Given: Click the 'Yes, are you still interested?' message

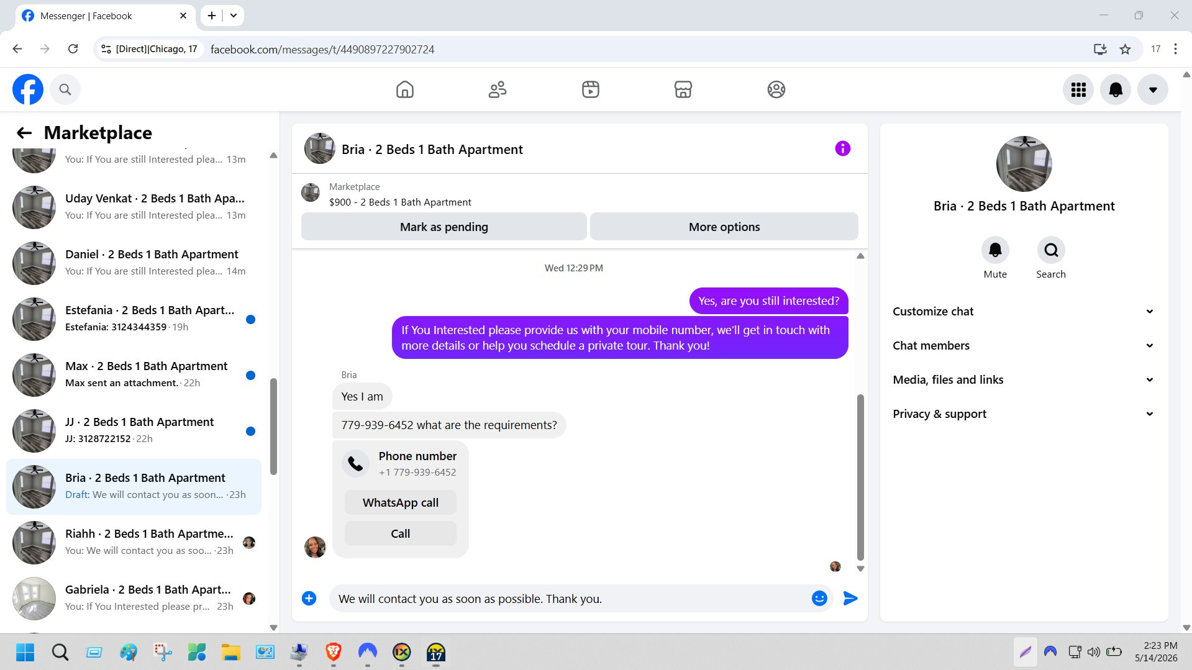Looking at the screenshot, I should [768, 301].
